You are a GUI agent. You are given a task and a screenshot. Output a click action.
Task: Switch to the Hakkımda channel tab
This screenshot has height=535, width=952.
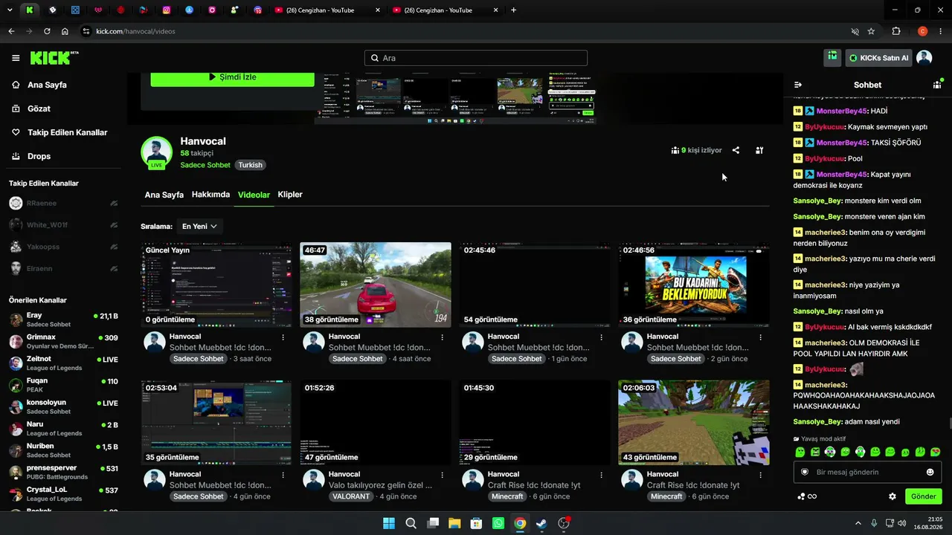point(210,195)
